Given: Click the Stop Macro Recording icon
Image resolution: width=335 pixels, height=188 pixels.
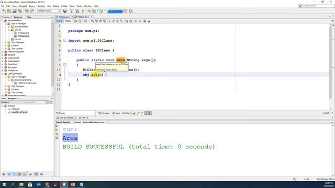Looking at the screenshot, I should click(140, 21).
